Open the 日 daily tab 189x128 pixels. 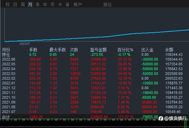pyautogui.click(x=15, y=4)
